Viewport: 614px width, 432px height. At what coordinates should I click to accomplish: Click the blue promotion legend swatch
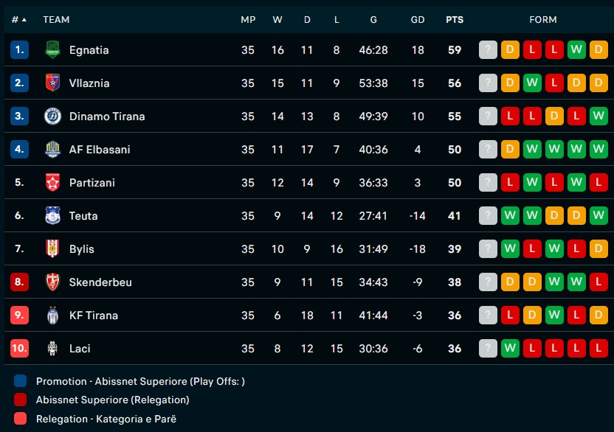click(20, 381)
